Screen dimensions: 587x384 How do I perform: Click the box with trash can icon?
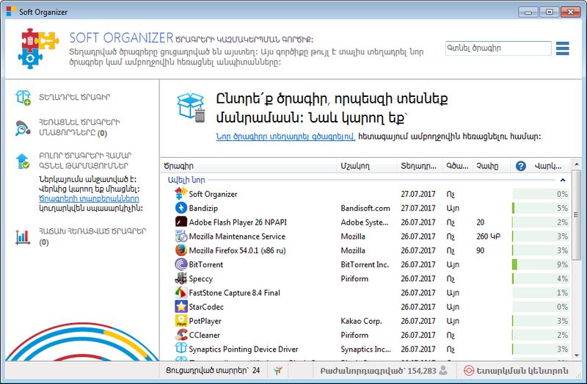pyautogui.click(x=192, y=108)
